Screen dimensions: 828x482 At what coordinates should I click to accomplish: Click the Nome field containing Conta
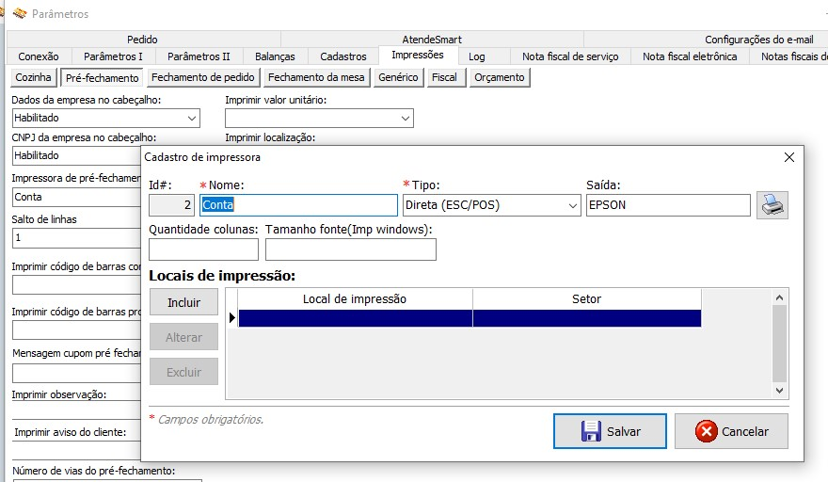point(298,205)
